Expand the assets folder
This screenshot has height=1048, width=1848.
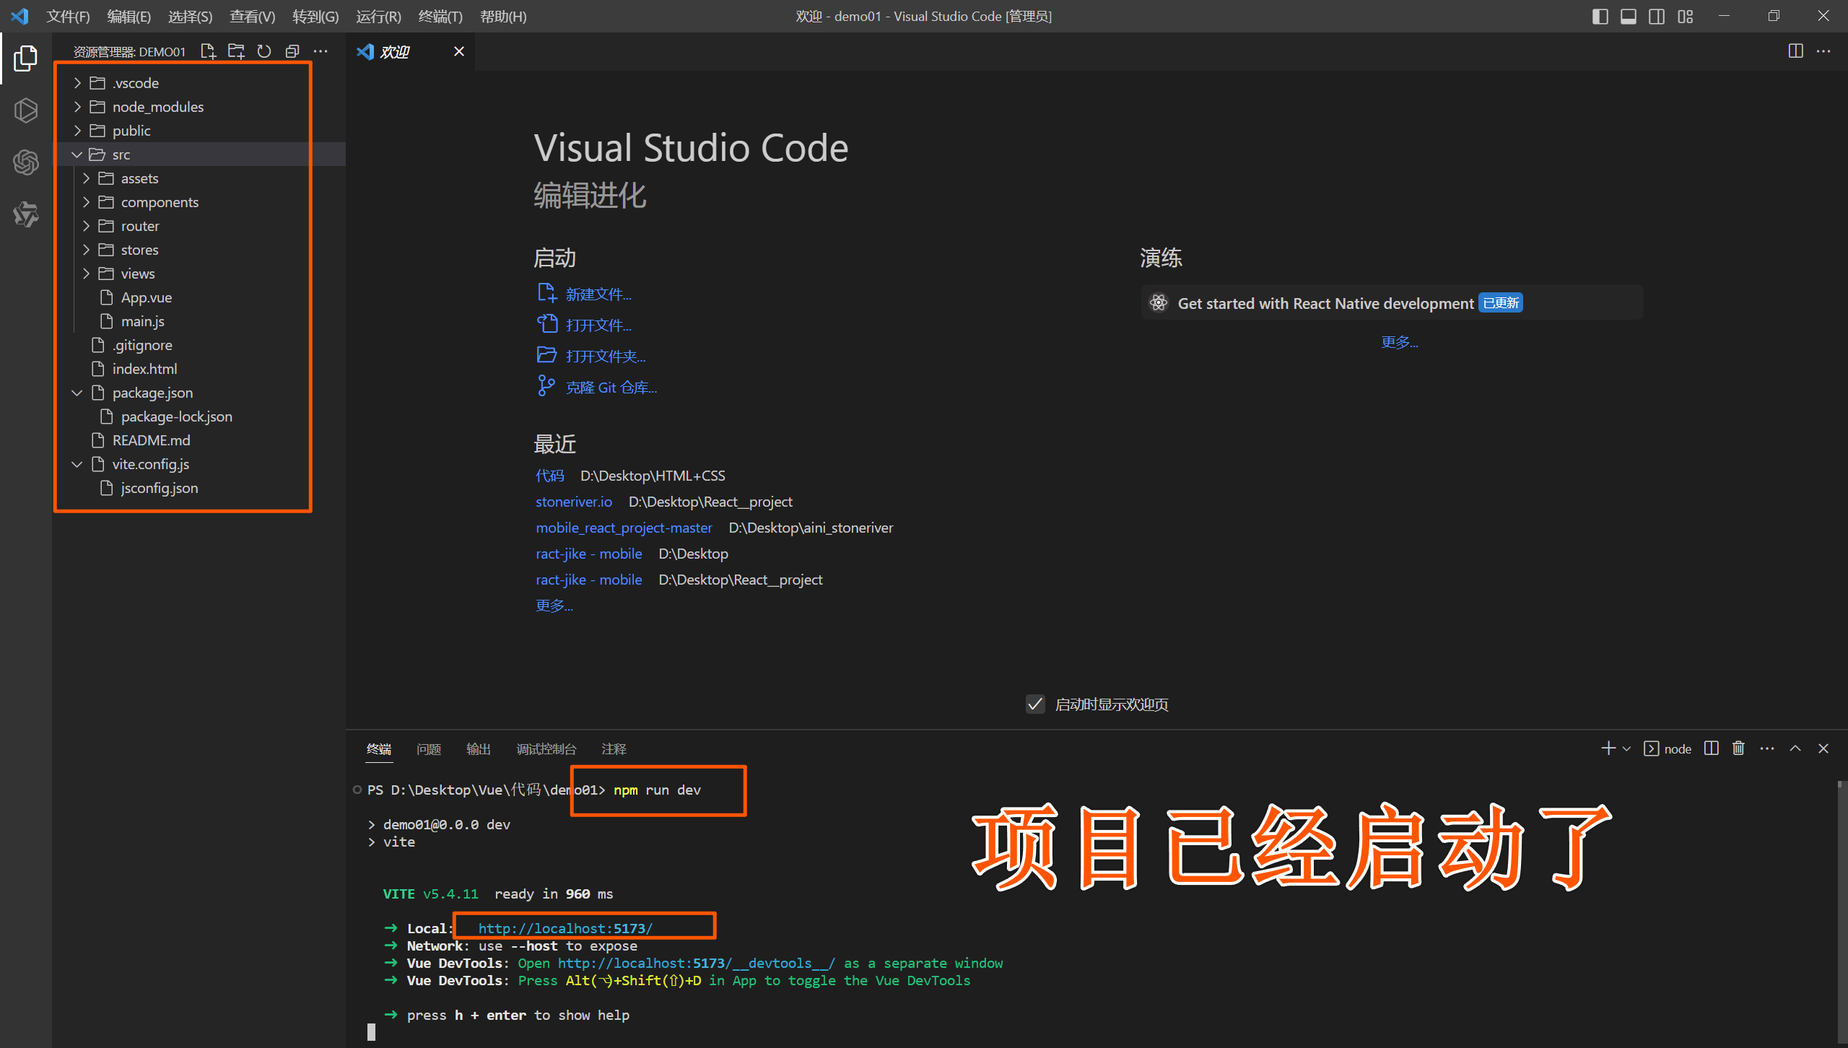point(86,178)
